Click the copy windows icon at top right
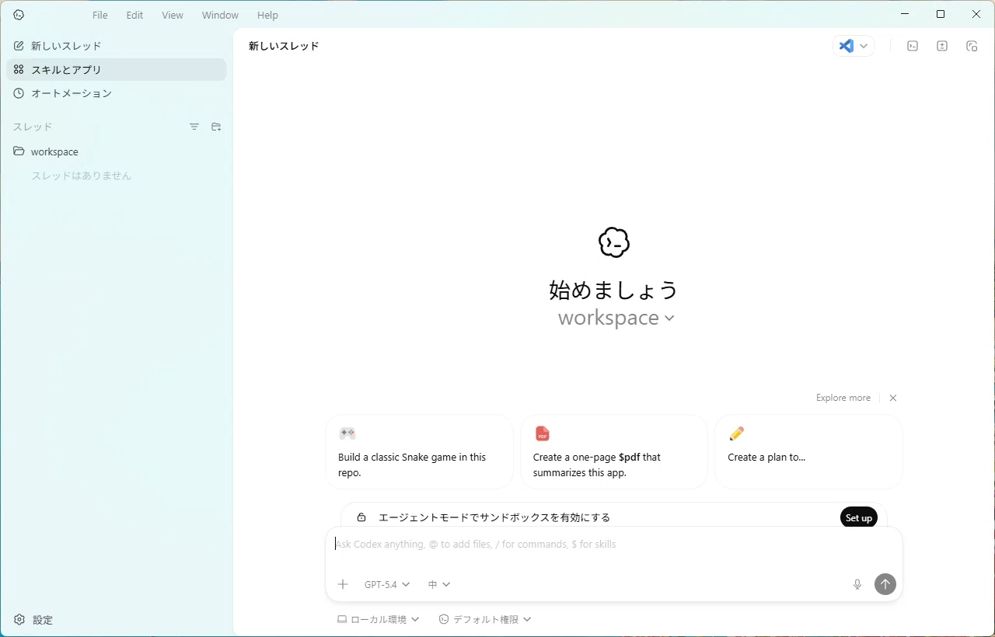This screenshot has width=995, height=637. click(972, 46)
